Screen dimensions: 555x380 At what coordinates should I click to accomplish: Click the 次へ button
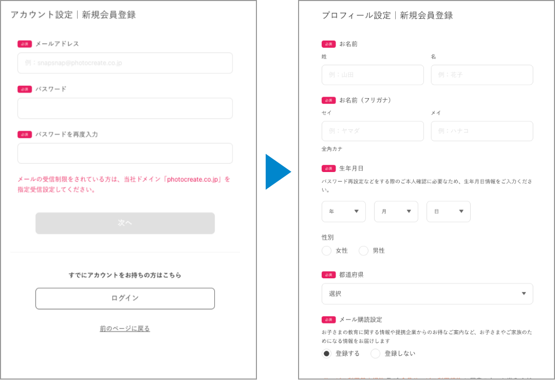[x=125, y=223]
